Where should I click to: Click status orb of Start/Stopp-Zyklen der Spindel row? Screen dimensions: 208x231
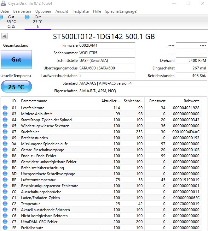coord(5,120)
